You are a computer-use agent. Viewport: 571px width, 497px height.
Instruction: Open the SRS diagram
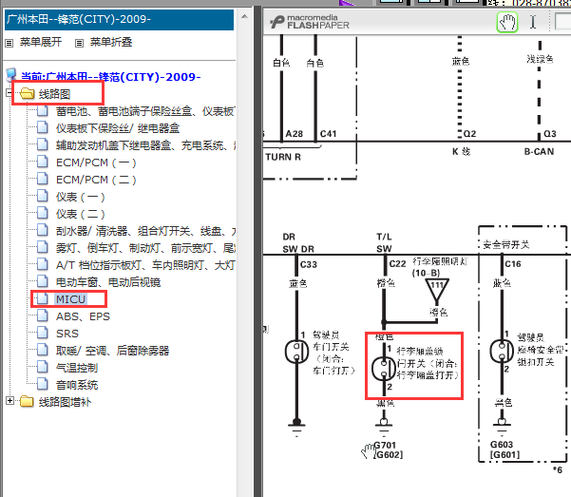click(x=67, y=334)
